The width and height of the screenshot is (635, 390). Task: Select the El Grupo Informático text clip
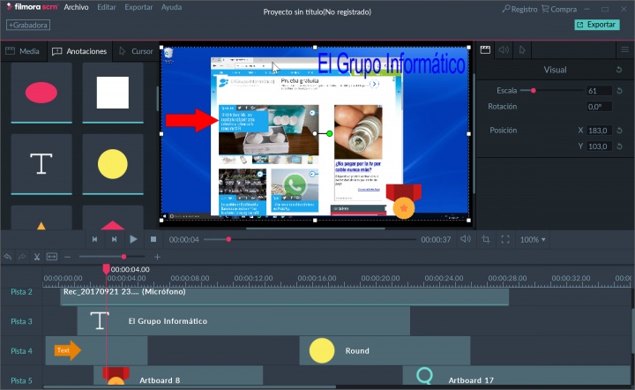click(243, 321)
